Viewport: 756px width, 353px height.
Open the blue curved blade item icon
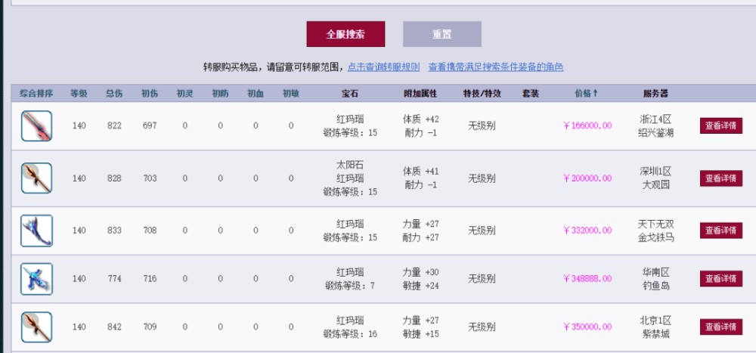(36, 231)
